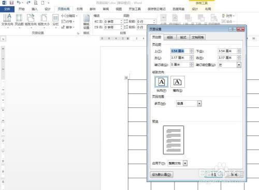Screen dimensions: 259x190
Task: Open the 文件 file tab
Action: pyautogui.click(x=7, y=9)
